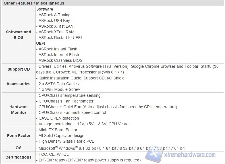The width and height of the screenshot is (226, 164).
Task: Click the Hardware Monitor row label
Action: (x=18, y=110)
